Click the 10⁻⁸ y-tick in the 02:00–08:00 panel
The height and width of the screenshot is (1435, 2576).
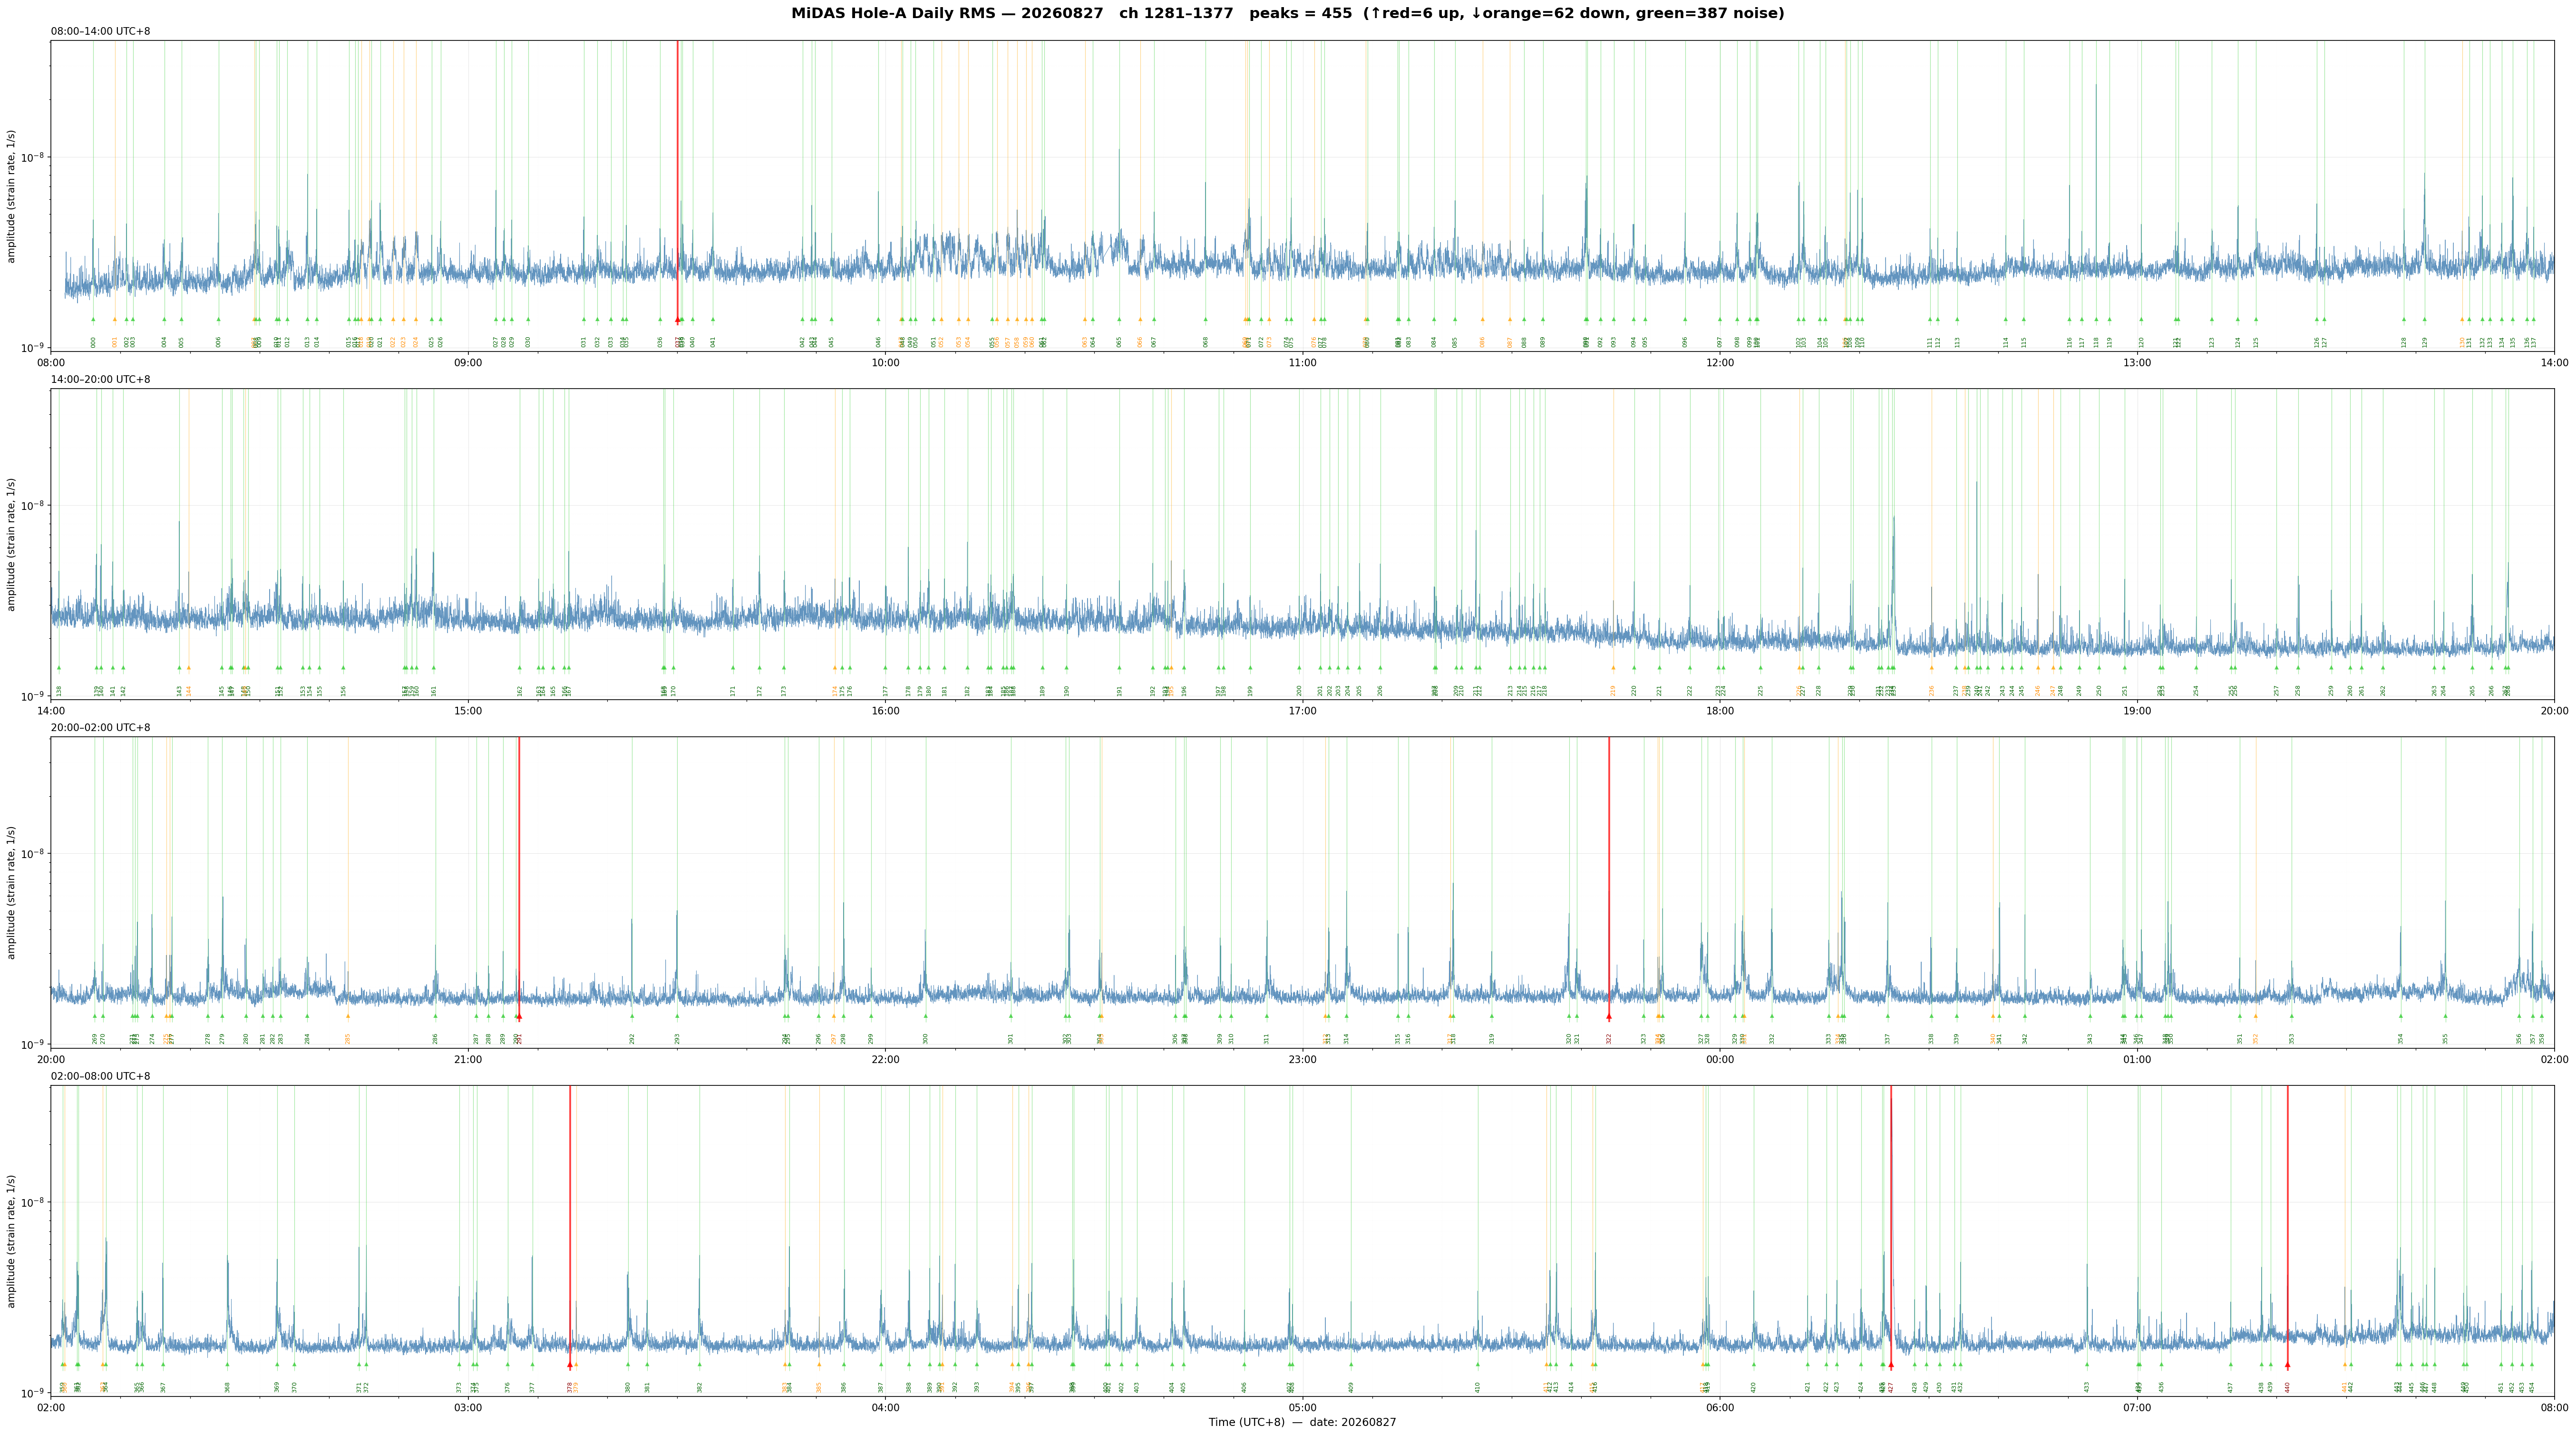33,1201
